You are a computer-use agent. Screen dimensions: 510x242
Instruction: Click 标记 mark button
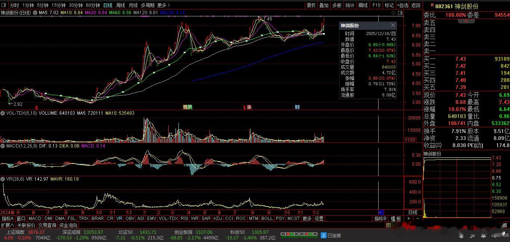click(389, 5)
